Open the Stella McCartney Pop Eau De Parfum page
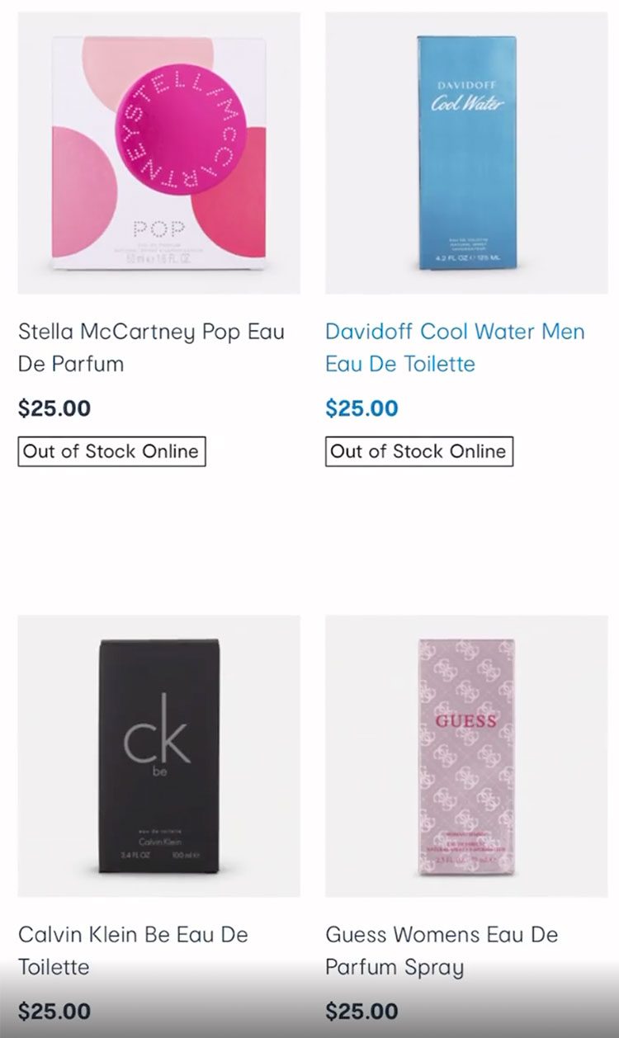 tap(151, 347)
